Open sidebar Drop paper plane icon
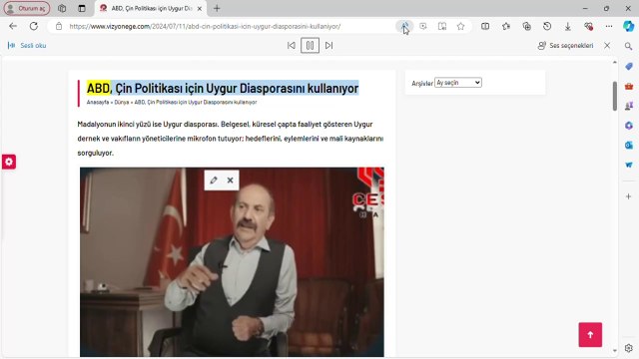This screenshot has width=639, height=359. (x=628, y=165)
